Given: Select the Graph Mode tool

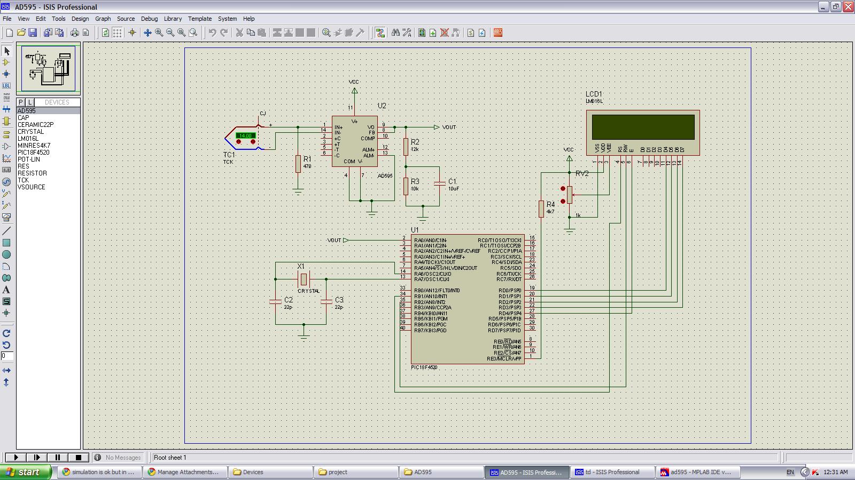Looking at the screenshot, I should tap(6, 158).
